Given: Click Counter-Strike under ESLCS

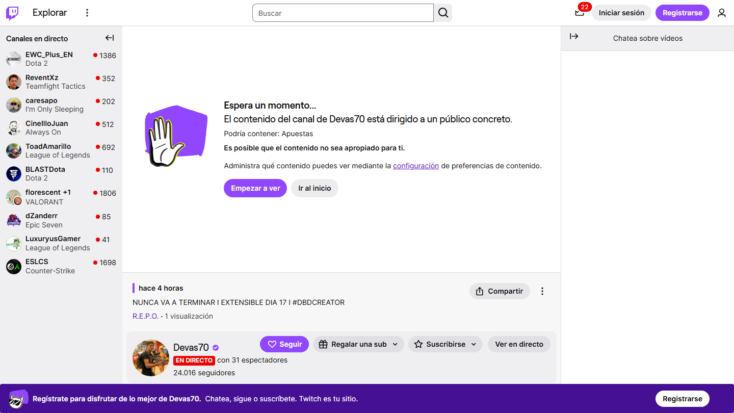Looking at the screenshot, I should [50, 271].
